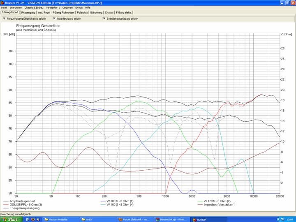Screen dimensions: 296x222
Task: Open the Verstärker 1 menu
Action: click(53, 8)
